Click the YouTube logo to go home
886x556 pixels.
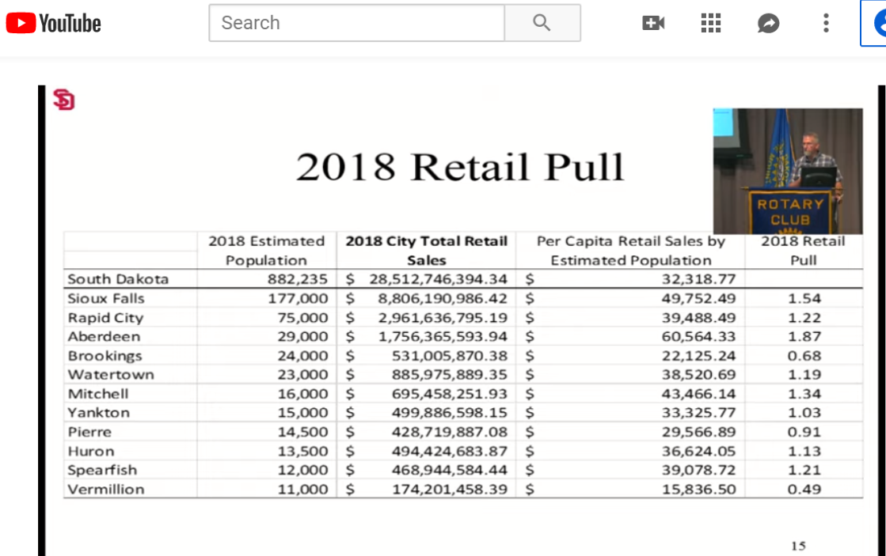click(54, 24)
